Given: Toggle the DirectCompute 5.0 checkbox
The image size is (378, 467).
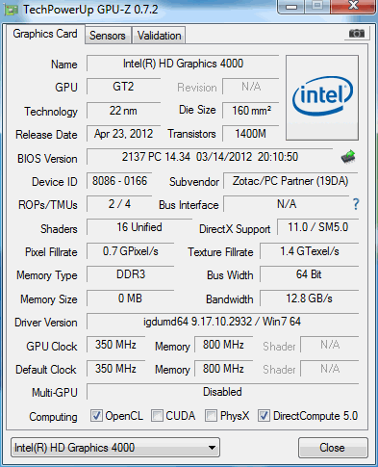Looking at the screenshot, I should pyautogui.click(x=264, y=416).
